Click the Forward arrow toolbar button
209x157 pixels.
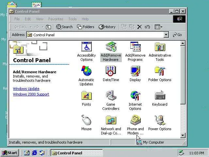(37, 27)
